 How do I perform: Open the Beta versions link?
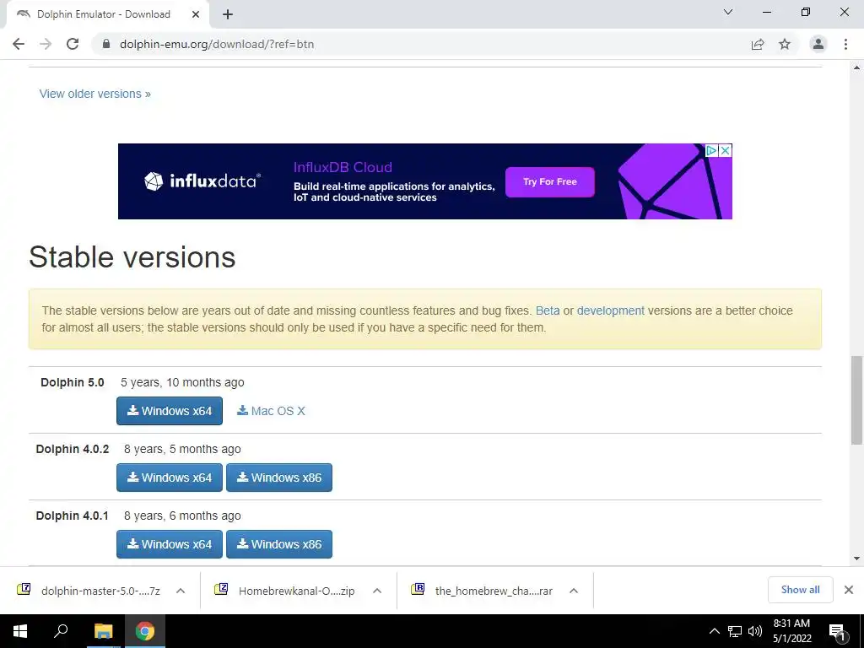pos(548,310)
